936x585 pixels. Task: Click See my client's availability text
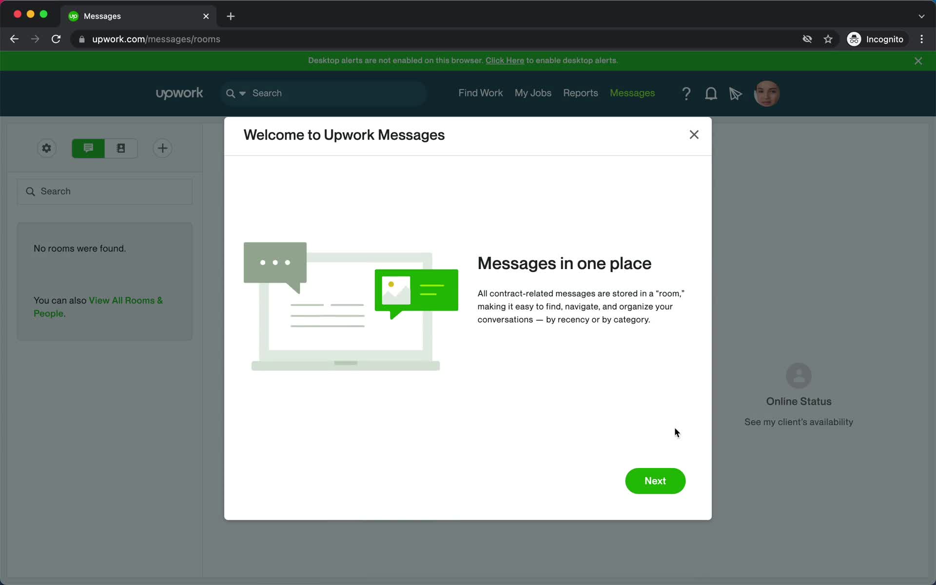799,422
